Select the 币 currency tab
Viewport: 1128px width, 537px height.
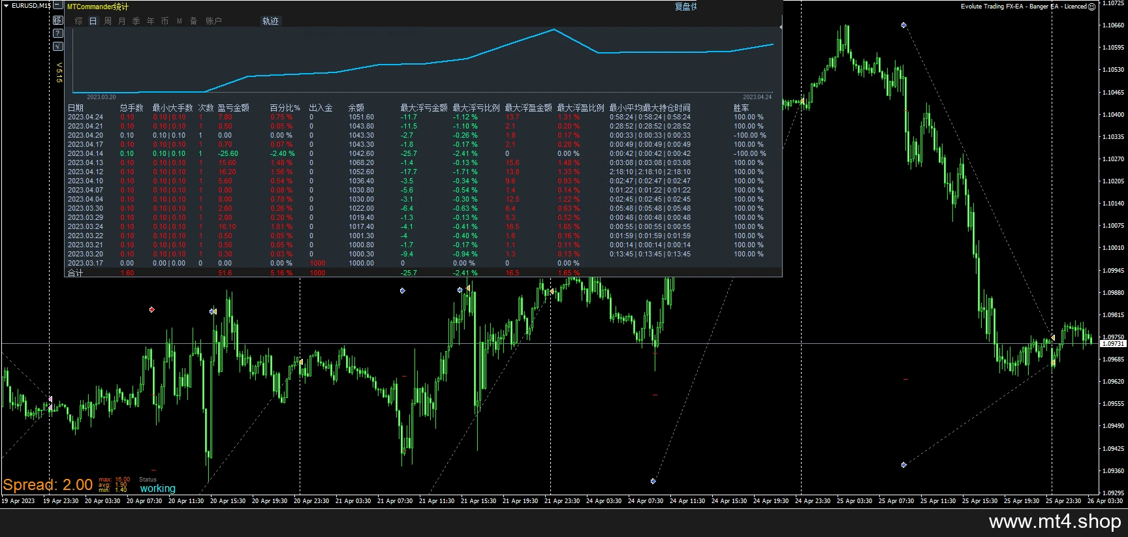click(165, 21)
